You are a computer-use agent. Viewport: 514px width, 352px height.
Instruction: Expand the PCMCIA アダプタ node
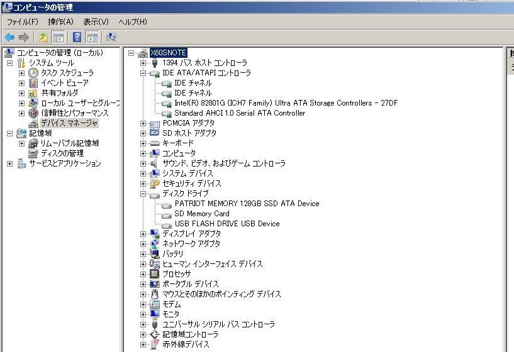[143, 123]
